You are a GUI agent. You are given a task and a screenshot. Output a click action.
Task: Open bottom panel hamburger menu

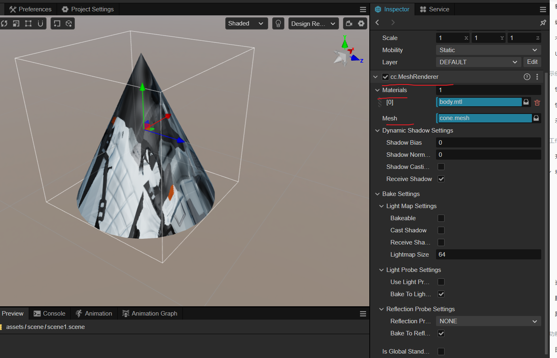363,314
